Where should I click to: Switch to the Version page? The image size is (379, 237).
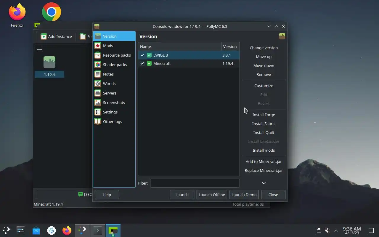(x=114, y=36)
